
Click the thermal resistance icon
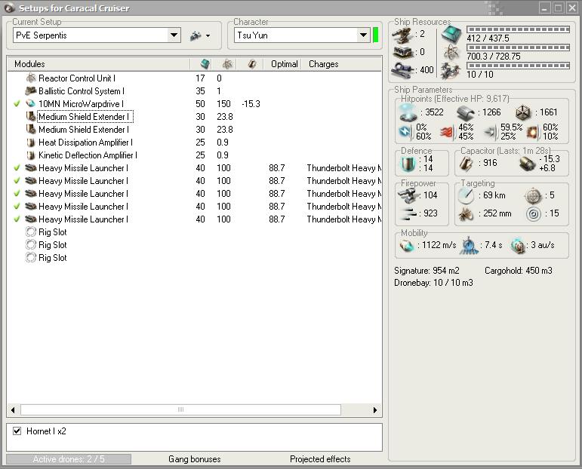click(447, 132)
